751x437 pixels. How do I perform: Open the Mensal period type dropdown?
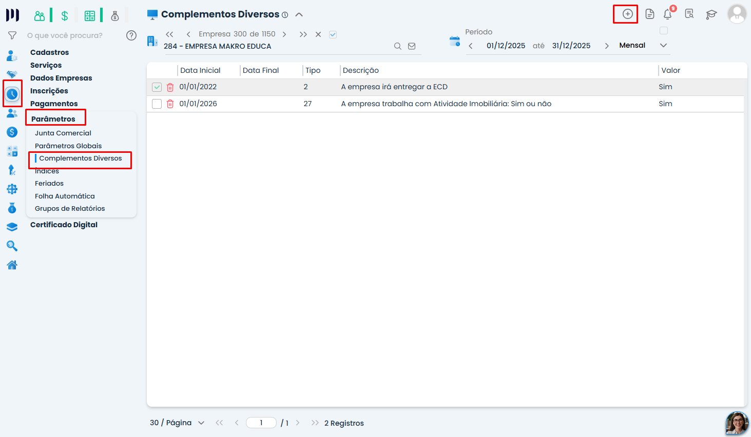pos(643,46)
